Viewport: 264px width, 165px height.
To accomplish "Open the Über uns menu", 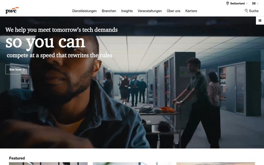I will point(173,11).
